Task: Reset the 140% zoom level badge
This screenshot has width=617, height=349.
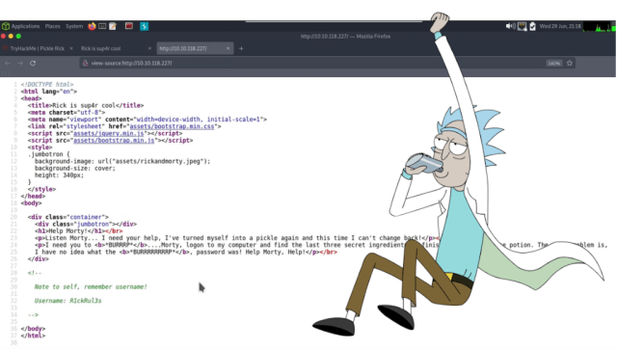Action: 553,64
